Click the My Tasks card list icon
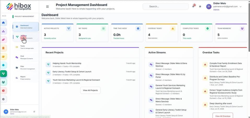The image size is (250, 118). [x=103, y=29]
